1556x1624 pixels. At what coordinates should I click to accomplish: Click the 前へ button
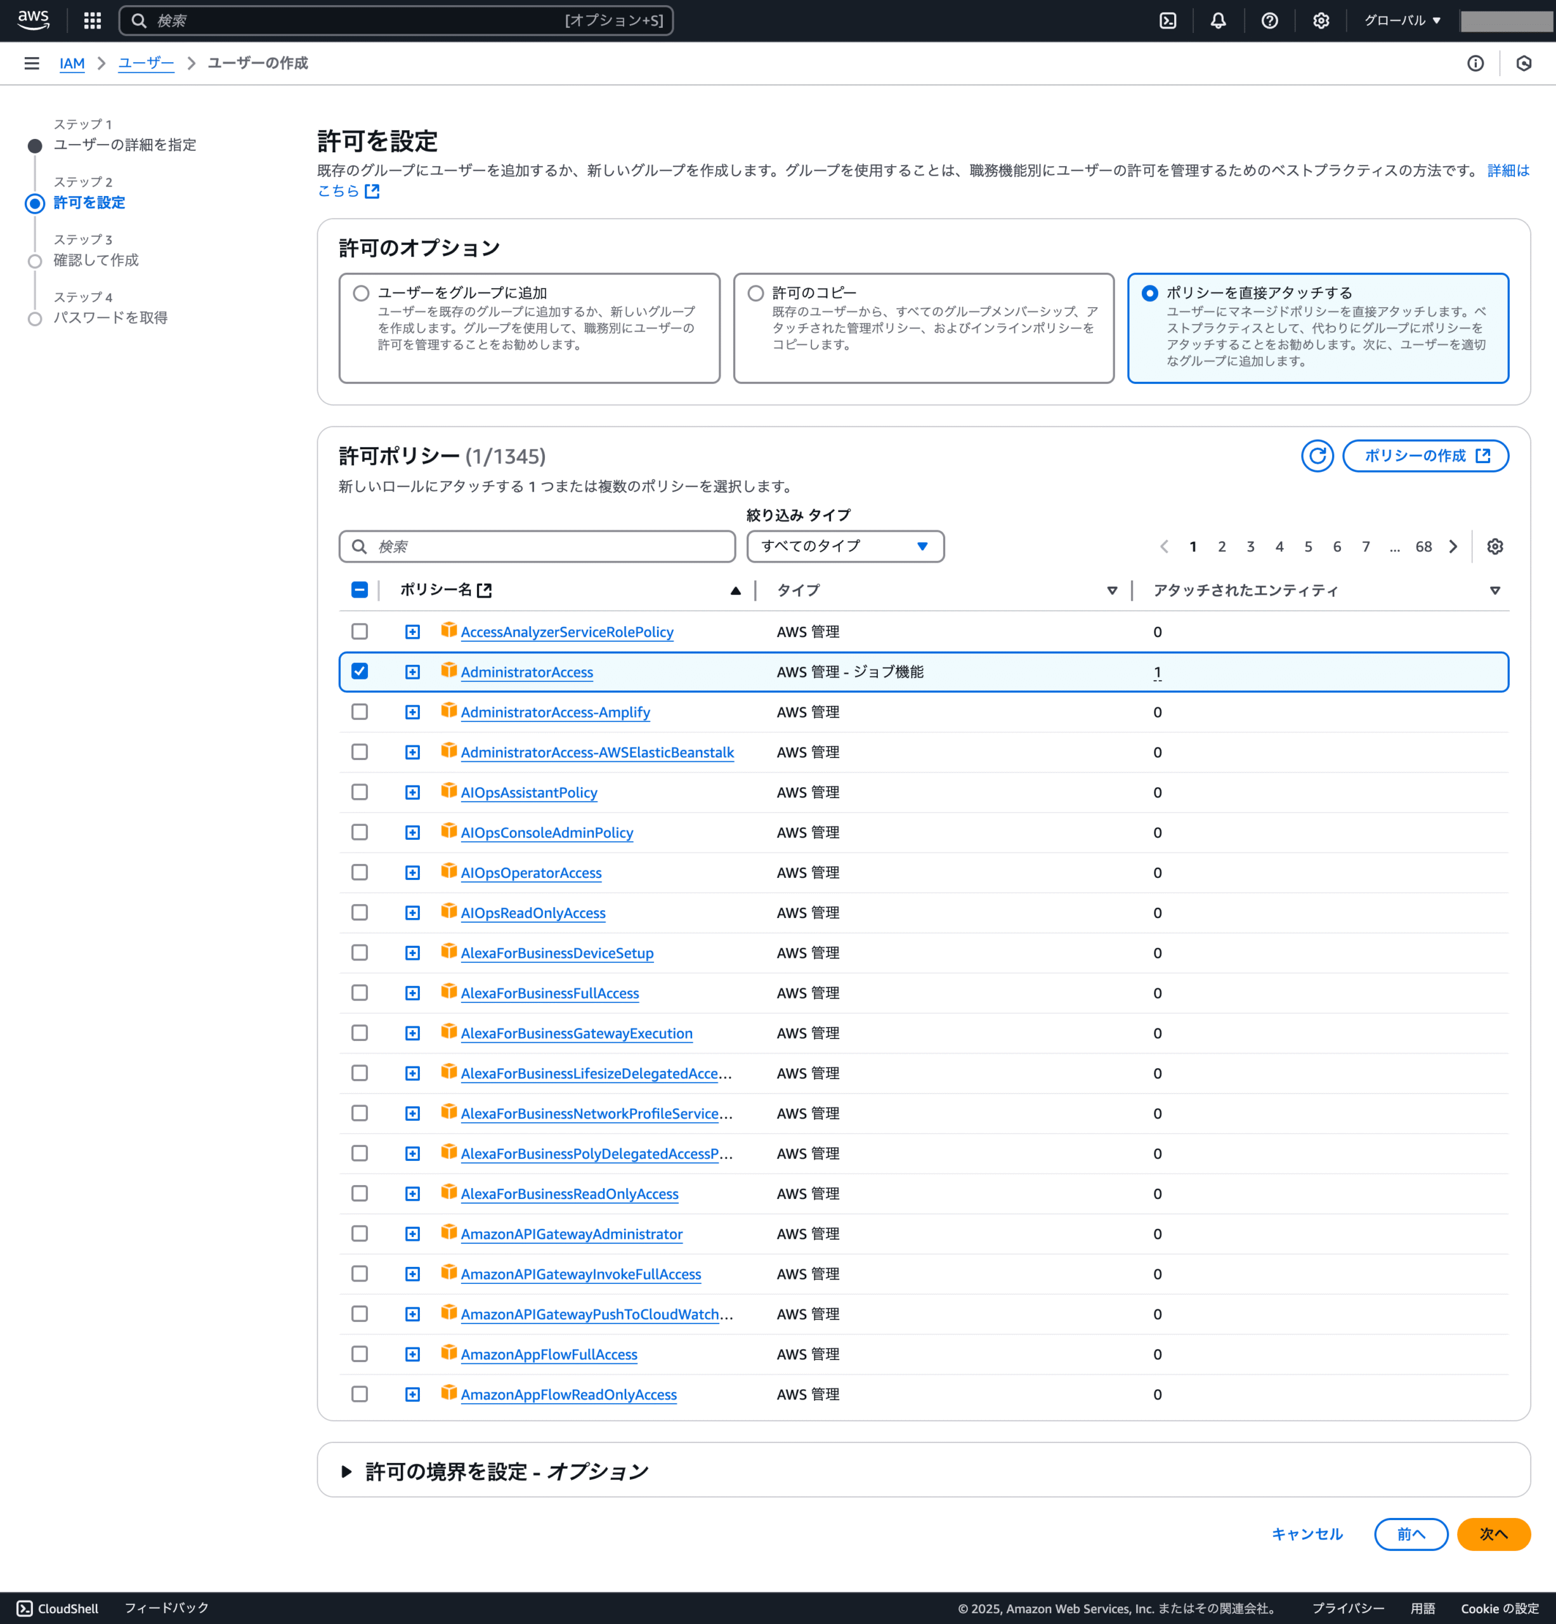[1411, 1534]
